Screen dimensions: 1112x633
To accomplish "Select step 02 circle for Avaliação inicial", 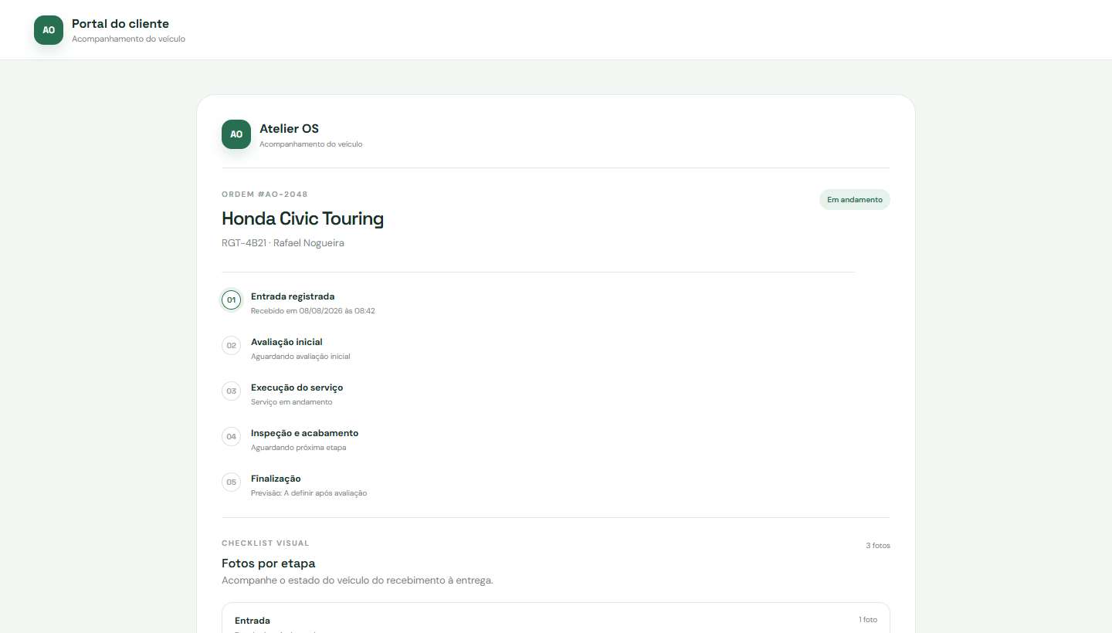I will tap(232, 345).
